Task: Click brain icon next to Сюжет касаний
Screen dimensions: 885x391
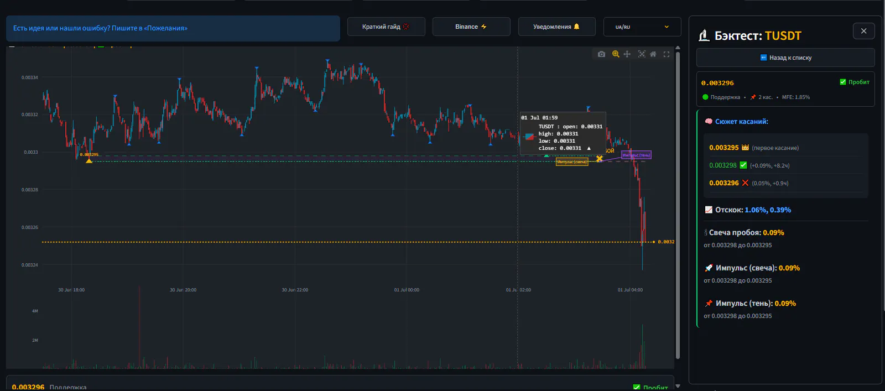Action: (709, 122)
